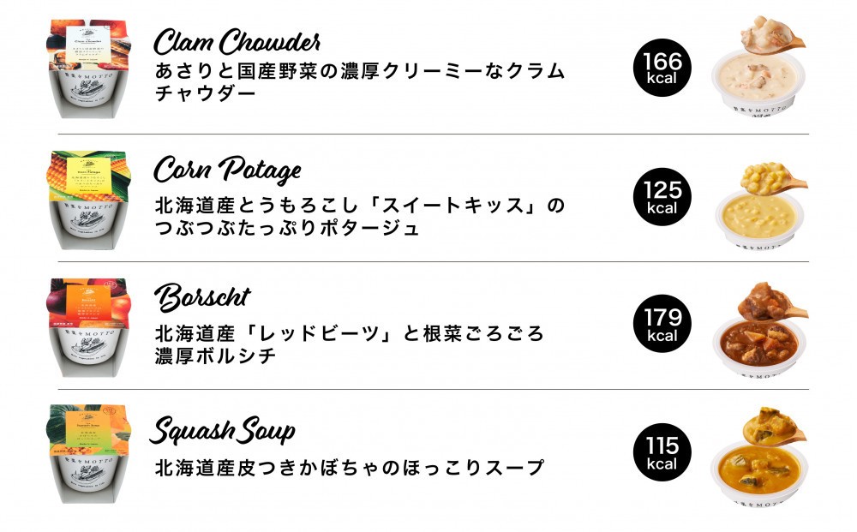The height and width of the screenshot is (532, 857).
Task: Click the 125 kcal badge
Action: [x=662, y=197]
